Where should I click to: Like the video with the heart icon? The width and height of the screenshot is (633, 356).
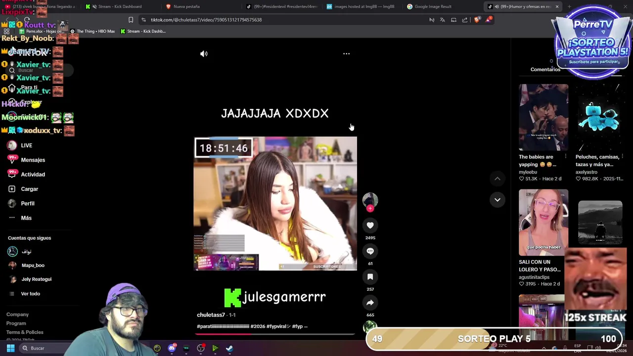(x=370, y=225)
